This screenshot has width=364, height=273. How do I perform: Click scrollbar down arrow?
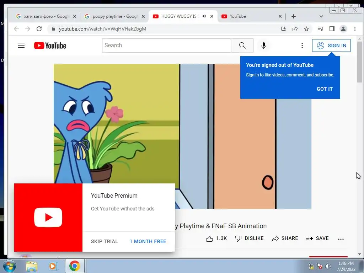[x=359, y=254]
